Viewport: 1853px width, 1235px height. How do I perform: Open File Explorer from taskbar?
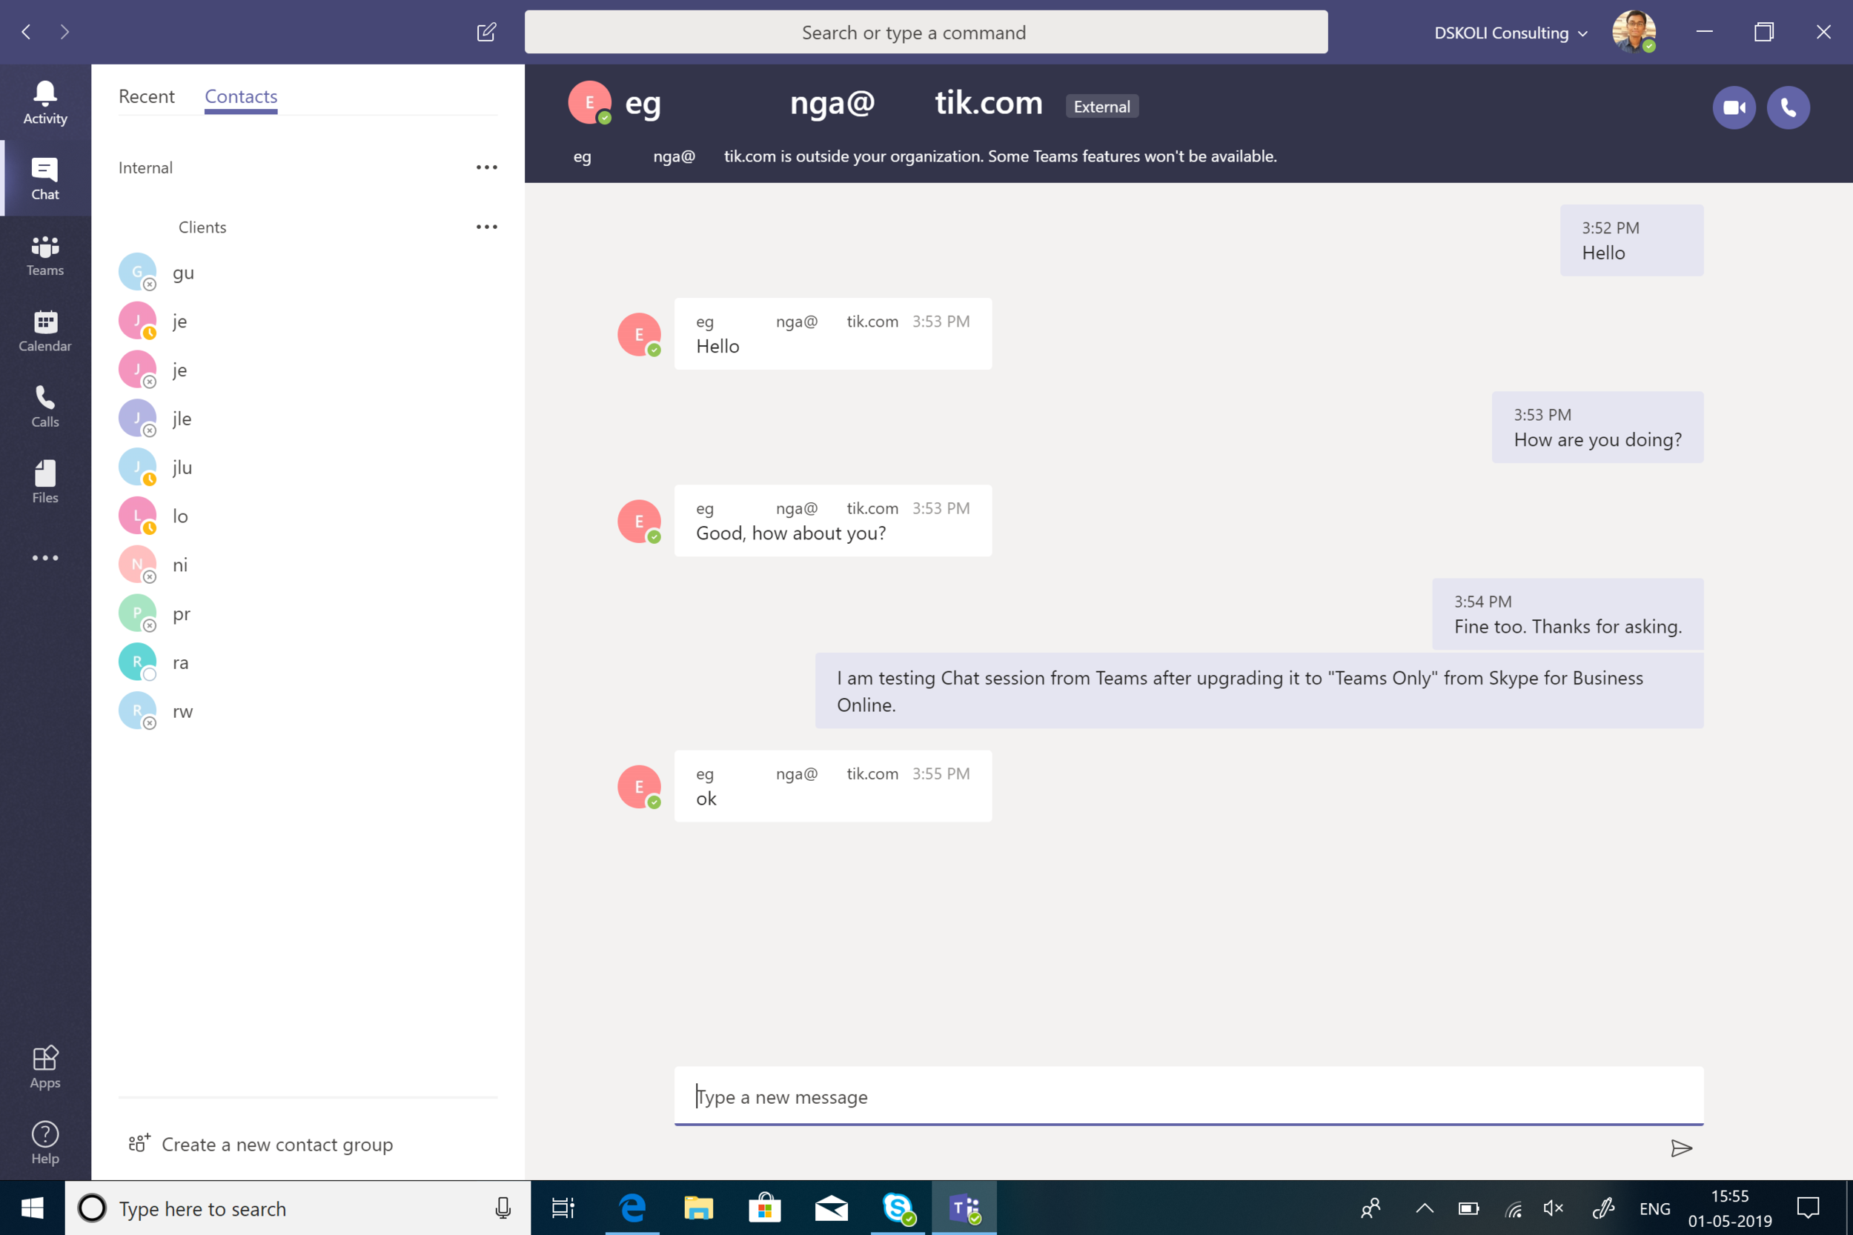point(698,1208)
